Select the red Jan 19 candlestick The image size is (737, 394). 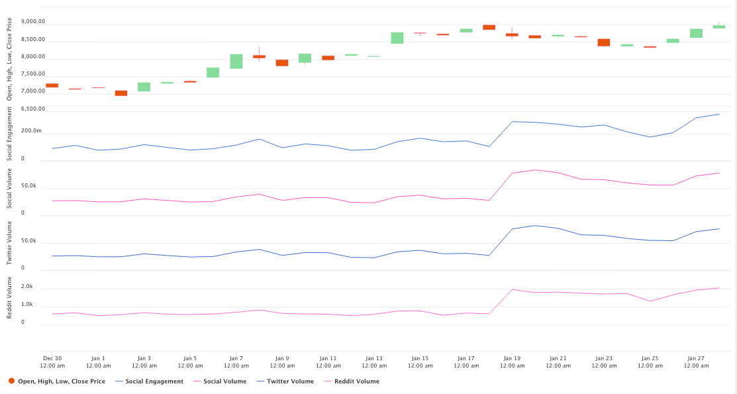coord(512,35)
